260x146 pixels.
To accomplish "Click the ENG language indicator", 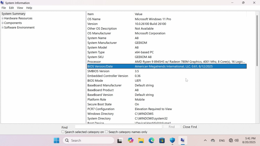I will point(222,140).
